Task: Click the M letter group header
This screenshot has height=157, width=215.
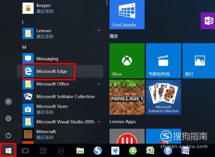Action: pyautogui.click(x=24, y=47)
